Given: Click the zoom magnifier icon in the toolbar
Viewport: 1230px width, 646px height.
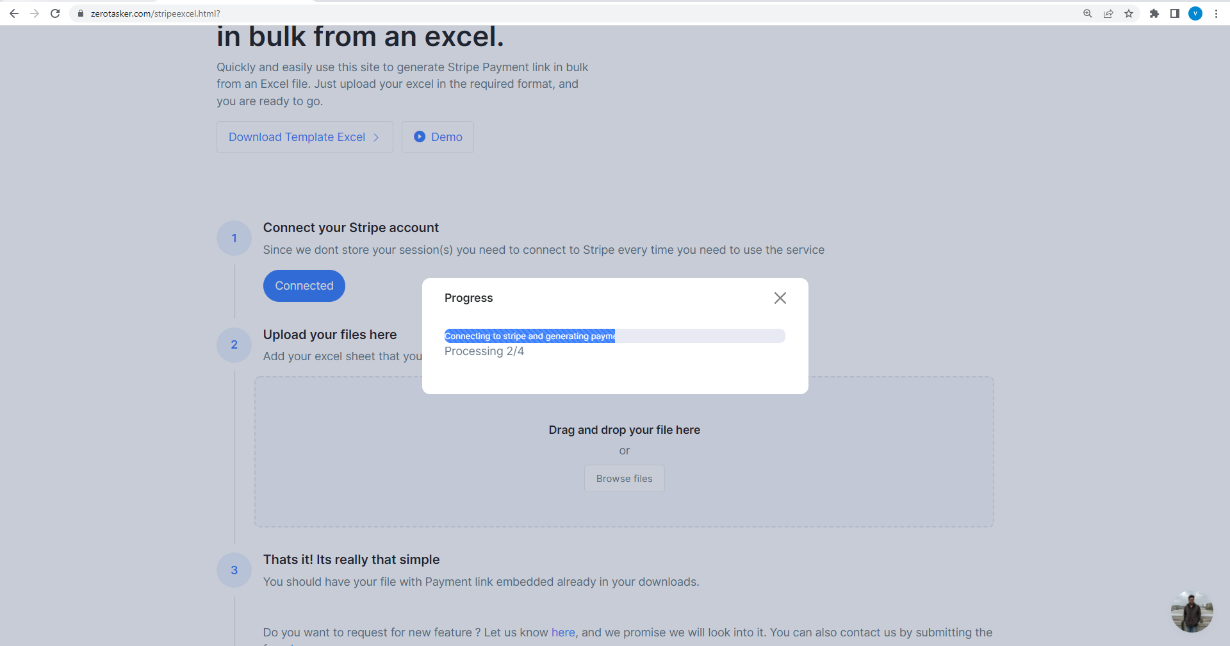Looking at the screenshot, I should 1088,13.
